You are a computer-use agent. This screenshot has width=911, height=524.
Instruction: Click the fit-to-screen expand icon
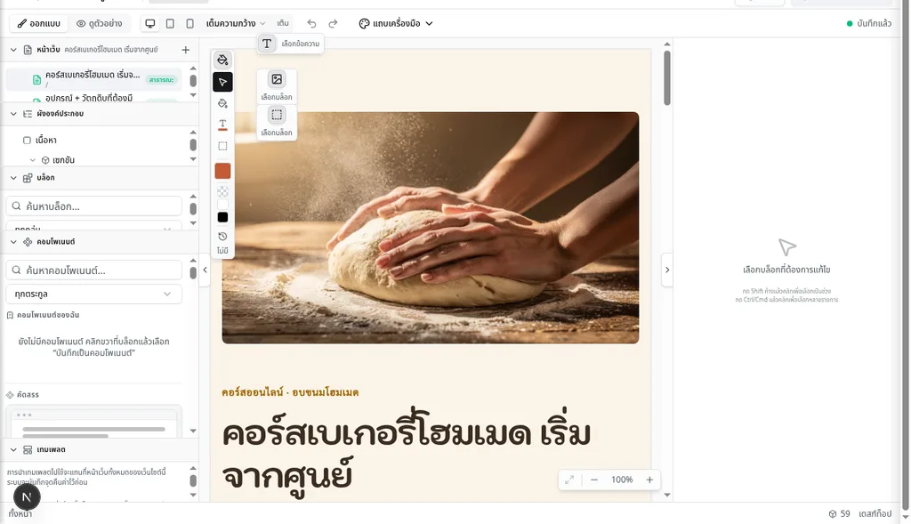pyautogui.click(x=569, y=480)
